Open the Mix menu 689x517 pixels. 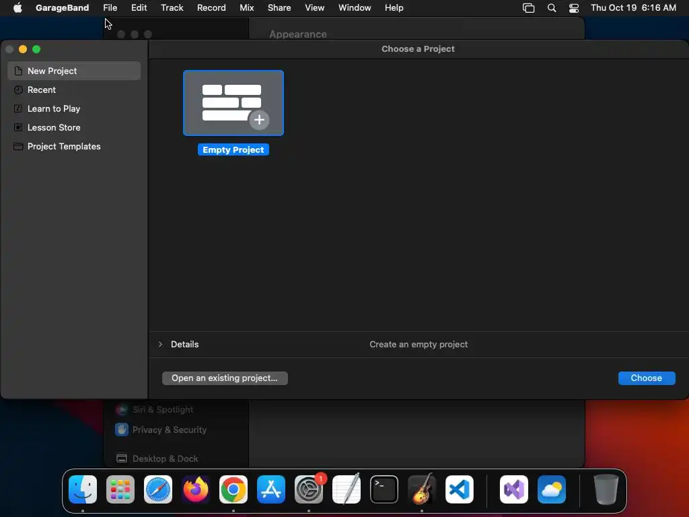point(246,8)
